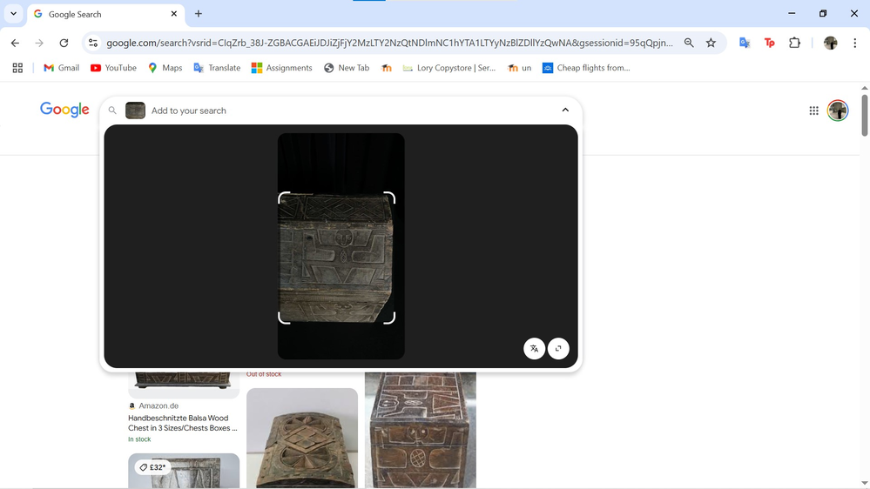The height and width of the screenshot is (489, 870).
Task: Open the Chrome extensions puzzle icon
Action: coord(794,43)
